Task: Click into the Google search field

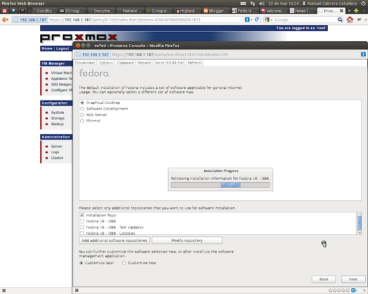Action: pos(305,20)
